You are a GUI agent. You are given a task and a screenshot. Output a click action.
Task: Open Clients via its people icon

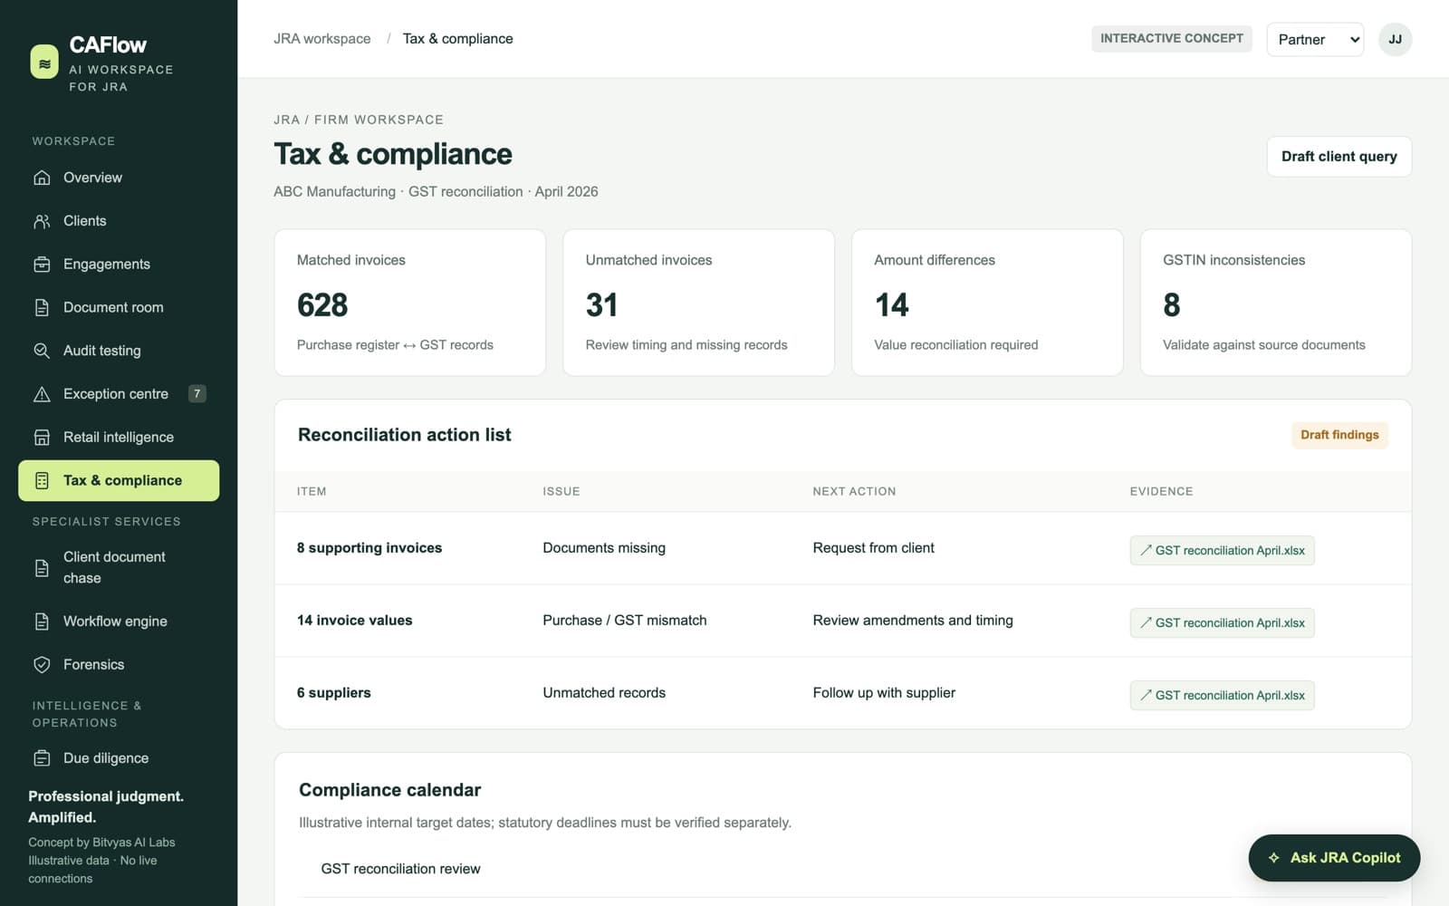coord(42,221)
